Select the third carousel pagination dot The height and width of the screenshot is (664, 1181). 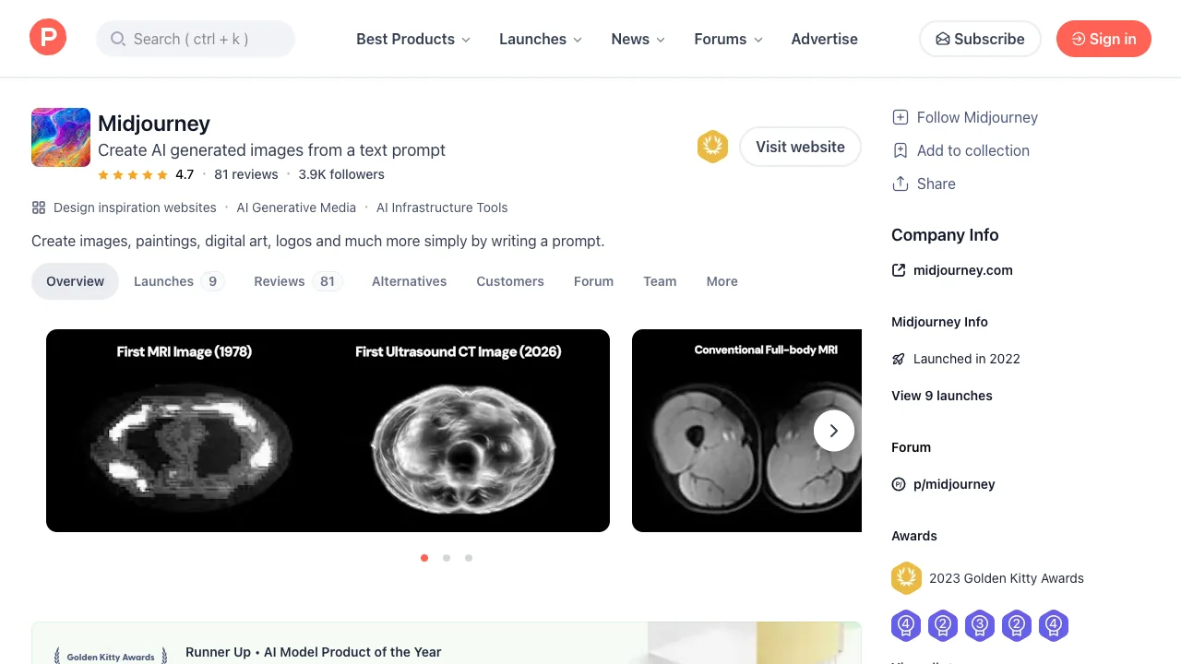(x=469, y=558)
